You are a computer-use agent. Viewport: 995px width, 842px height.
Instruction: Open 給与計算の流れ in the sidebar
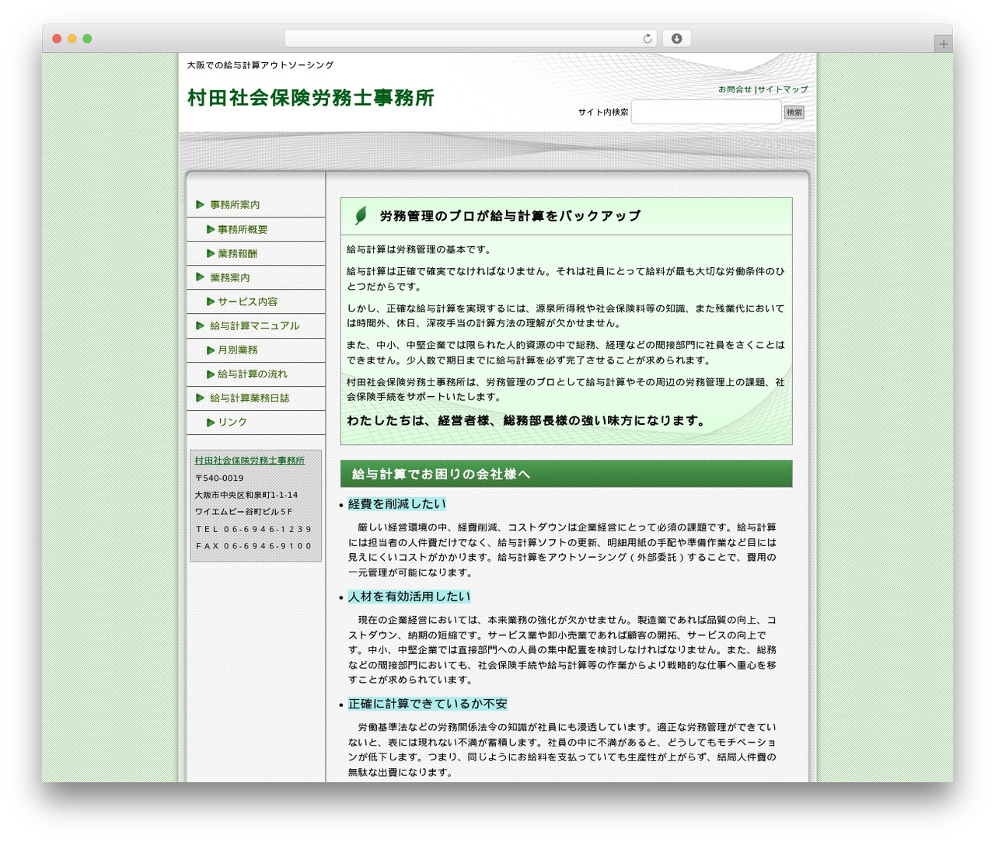[x=252, y=374]
